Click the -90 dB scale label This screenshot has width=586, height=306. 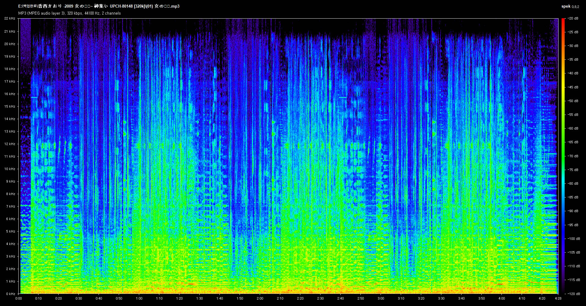pos(573,211)
